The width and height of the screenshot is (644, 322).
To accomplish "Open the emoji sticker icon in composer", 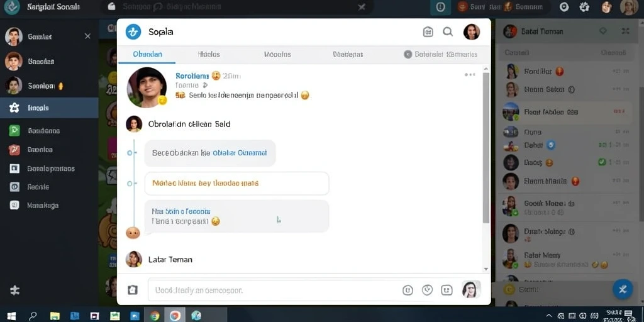I will click(x=447, y=291).
